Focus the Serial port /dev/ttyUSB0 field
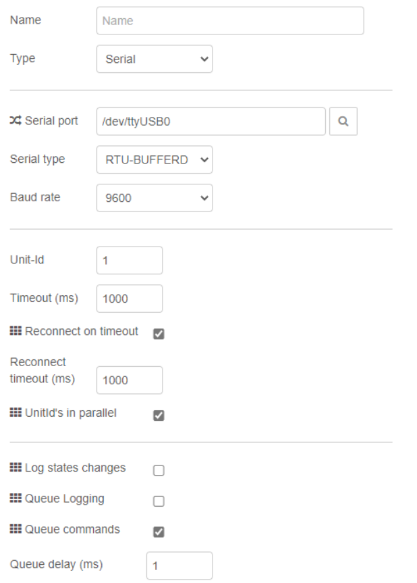This screenshot has height=583, width=417. click(x=211, y=122)
